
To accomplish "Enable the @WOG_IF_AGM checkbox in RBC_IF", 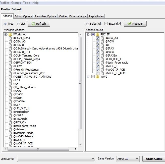I will (98, 73).
